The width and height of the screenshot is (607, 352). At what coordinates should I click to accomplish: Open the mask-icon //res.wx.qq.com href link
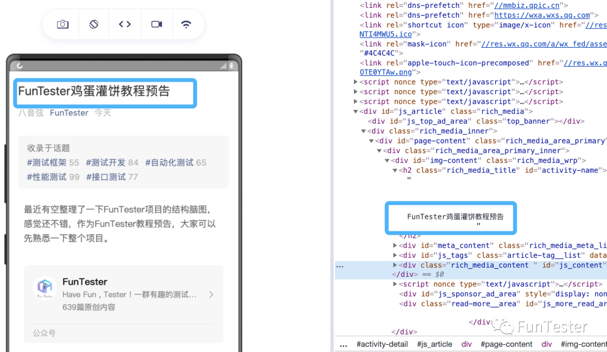pos(544,44)
